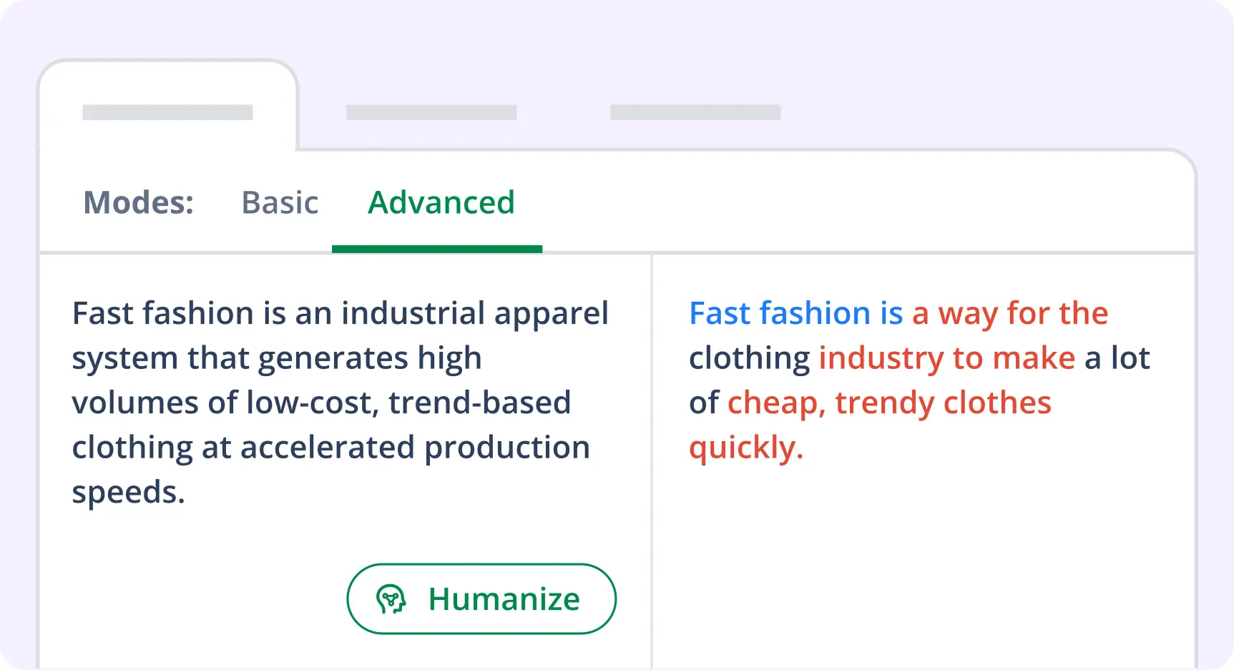Click the Modes label

click(138, 202)
